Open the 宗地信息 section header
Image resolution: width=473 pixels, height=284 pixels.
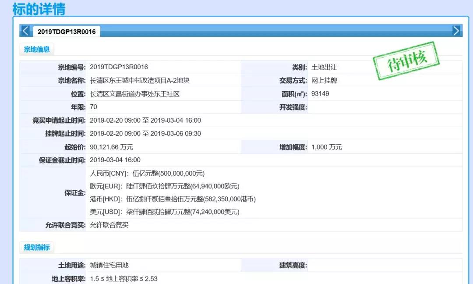[x=37, y=50]
